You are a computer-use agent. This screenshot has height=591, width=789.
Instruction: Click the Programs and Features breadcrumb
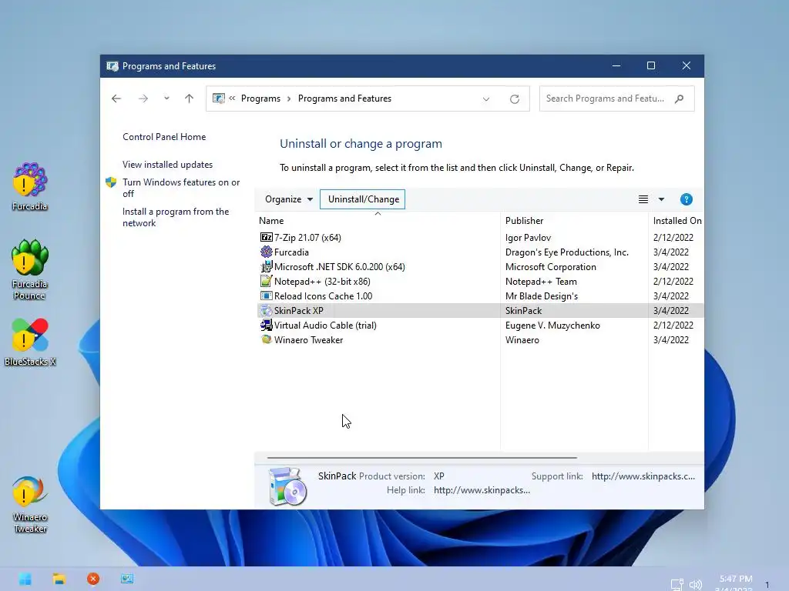(344, 98)
